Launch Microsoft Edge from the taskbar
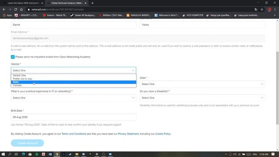This screenshot has width=279, height=157. point(23,154)
